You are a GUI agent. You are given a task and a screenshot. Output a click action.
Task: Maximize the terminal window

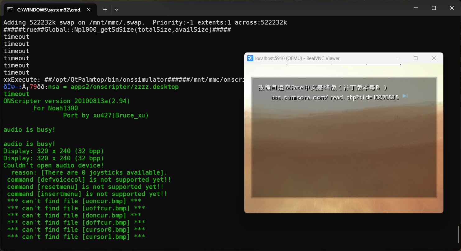coord(434,8)
